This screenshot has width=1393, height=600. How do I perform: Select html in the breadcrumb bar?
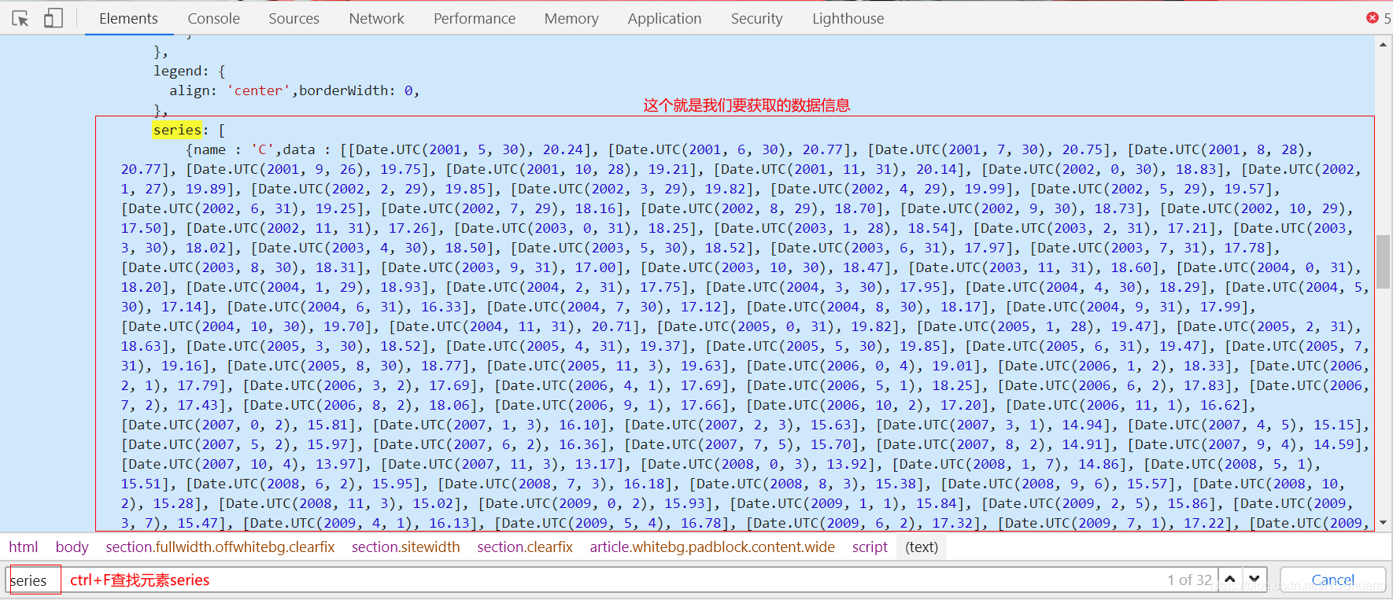coord(24,547)
